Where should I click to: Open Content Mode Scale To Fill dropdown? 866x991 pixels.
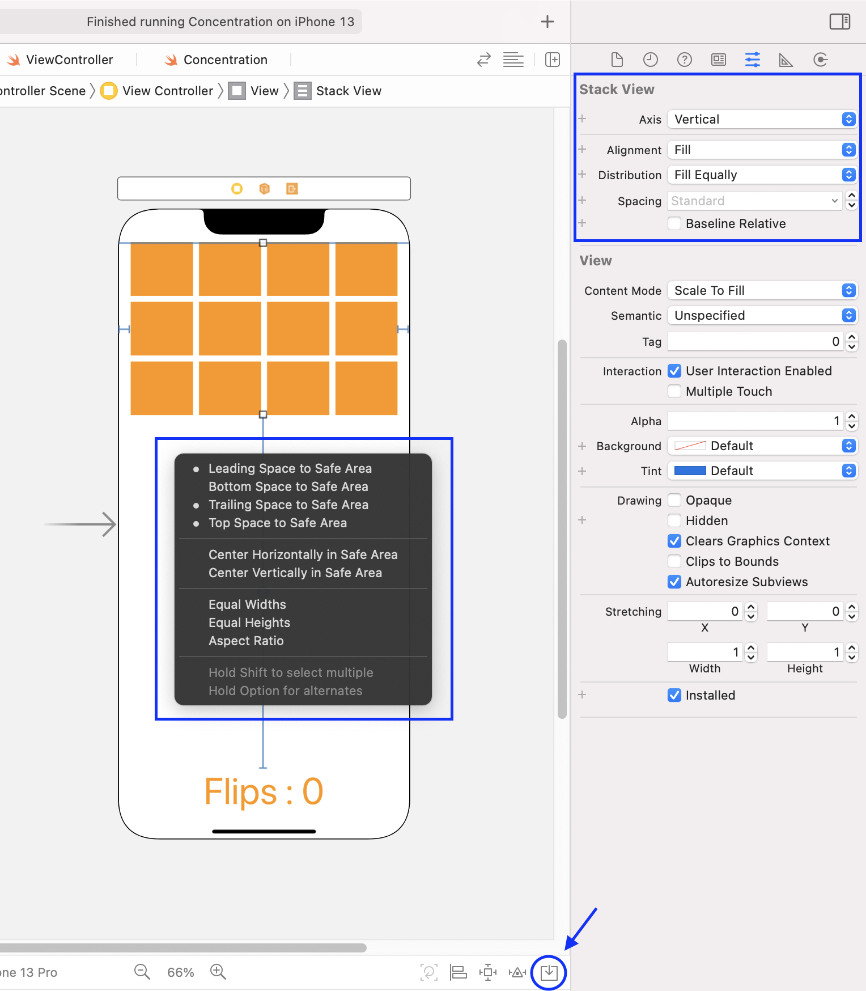pos(762,290)
